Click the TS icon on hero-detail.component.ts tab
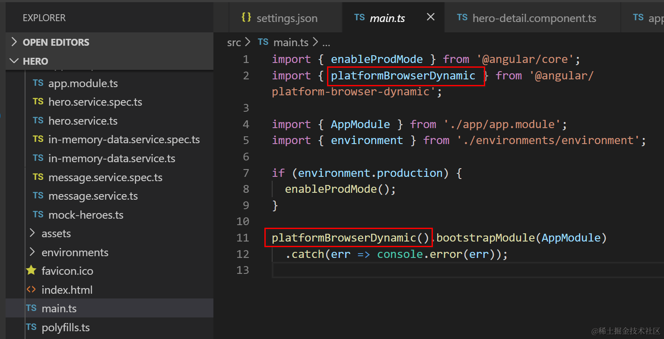The image size is (664, 339). click(x=462, y=17)
